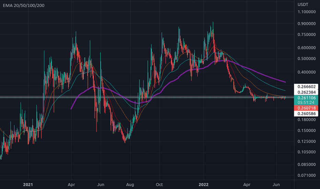This screenshot has height=189, width=320.
Task: Click the 2021 label on time axis
Action: pyautogui.click(x=28, y=185)
